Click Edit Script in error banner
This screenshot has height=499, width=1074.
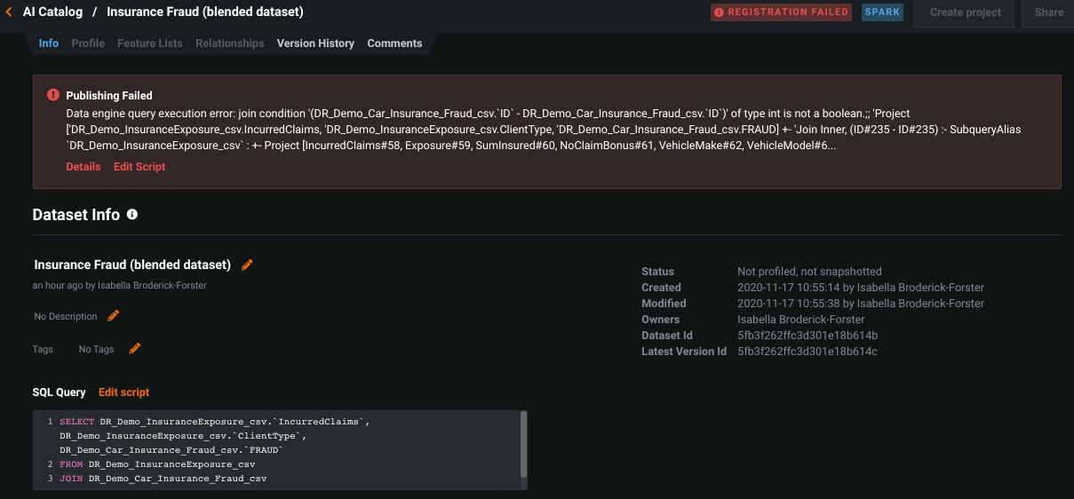click(139, 167)
